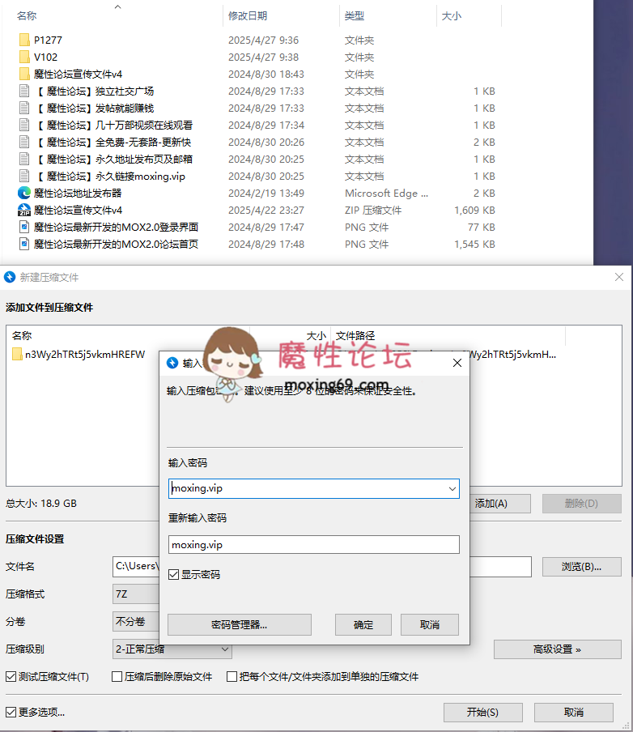
Task: Open the 分卷 不分卷 dropdown
Action: [136, 621]
